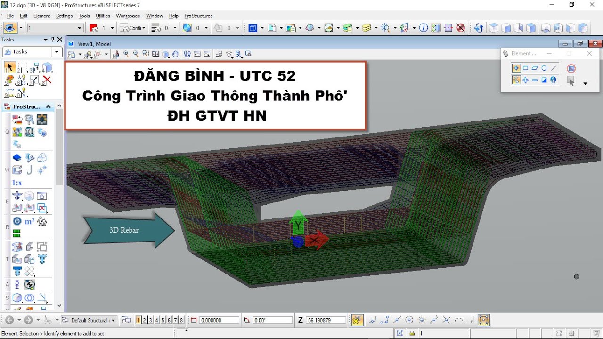This screenshot has height=339, width=603.
Task: Click Select All globe icon in Element Selection
Action: pyautogui.click(x=554, y=80)
